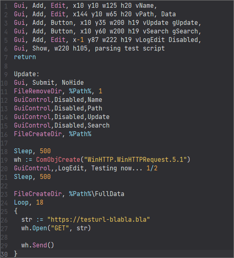The width and height of the screenshot is (234, 258).
Task: Click line number 1 in the gutter
Action: 6,6
